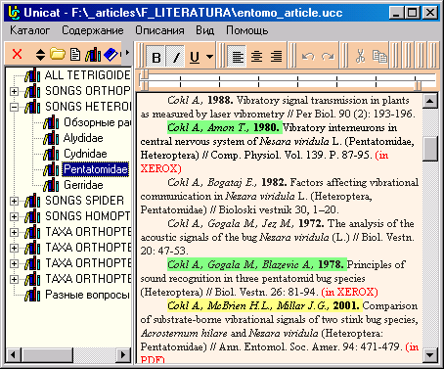Click the Unicat application icon in title bar
The image size is (444, 369).
pos(14,13)
